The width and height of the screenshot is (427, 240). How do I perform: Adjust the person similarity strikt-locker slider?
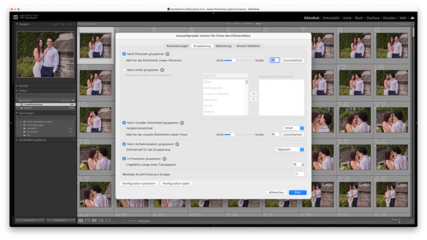[x=233, y=60]
